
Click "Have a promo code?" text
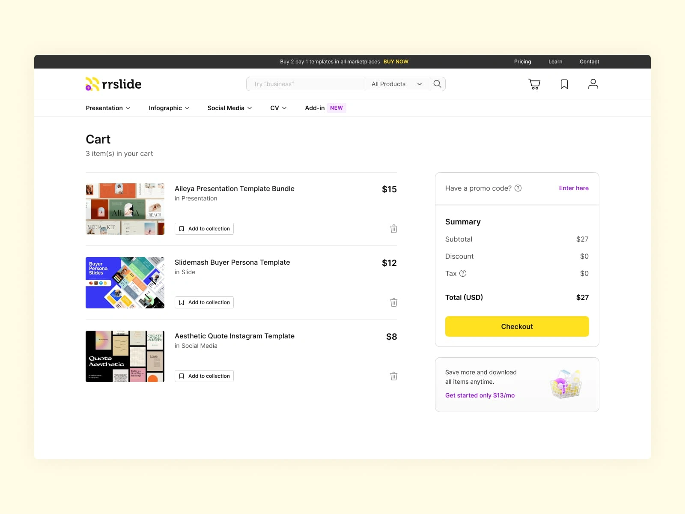click(478, 188)
